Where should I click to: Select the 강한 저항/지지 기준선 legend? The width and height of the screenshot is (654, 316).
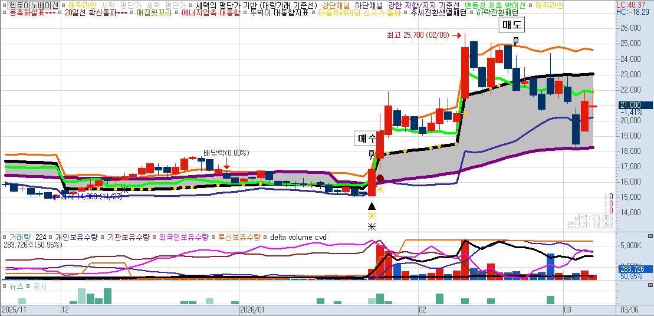(x=423, y=5)
